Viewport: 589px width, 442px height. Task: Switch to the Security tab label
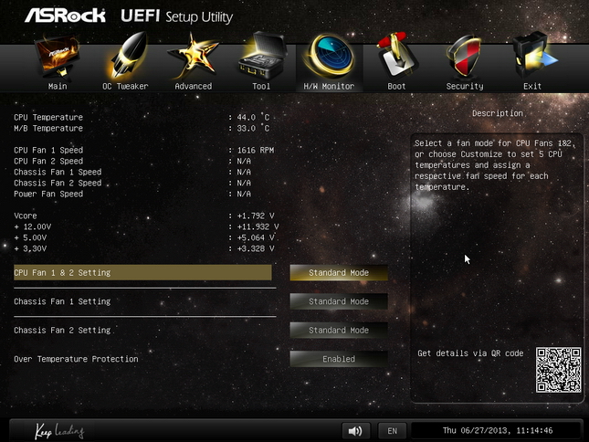(x=465, y=87)
